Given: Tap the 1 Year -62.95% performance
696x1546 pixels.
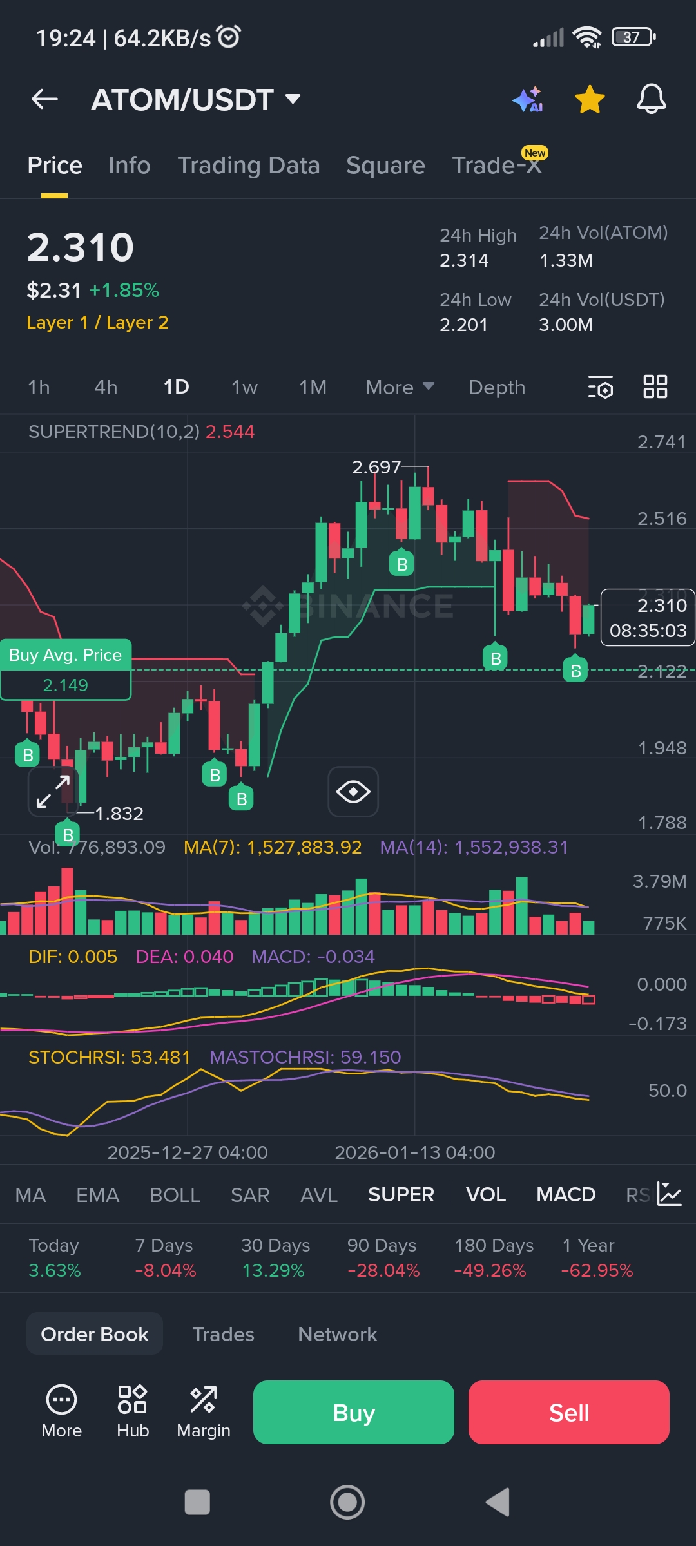Looking at the screenshot, I should click(x=597, y=1258).
